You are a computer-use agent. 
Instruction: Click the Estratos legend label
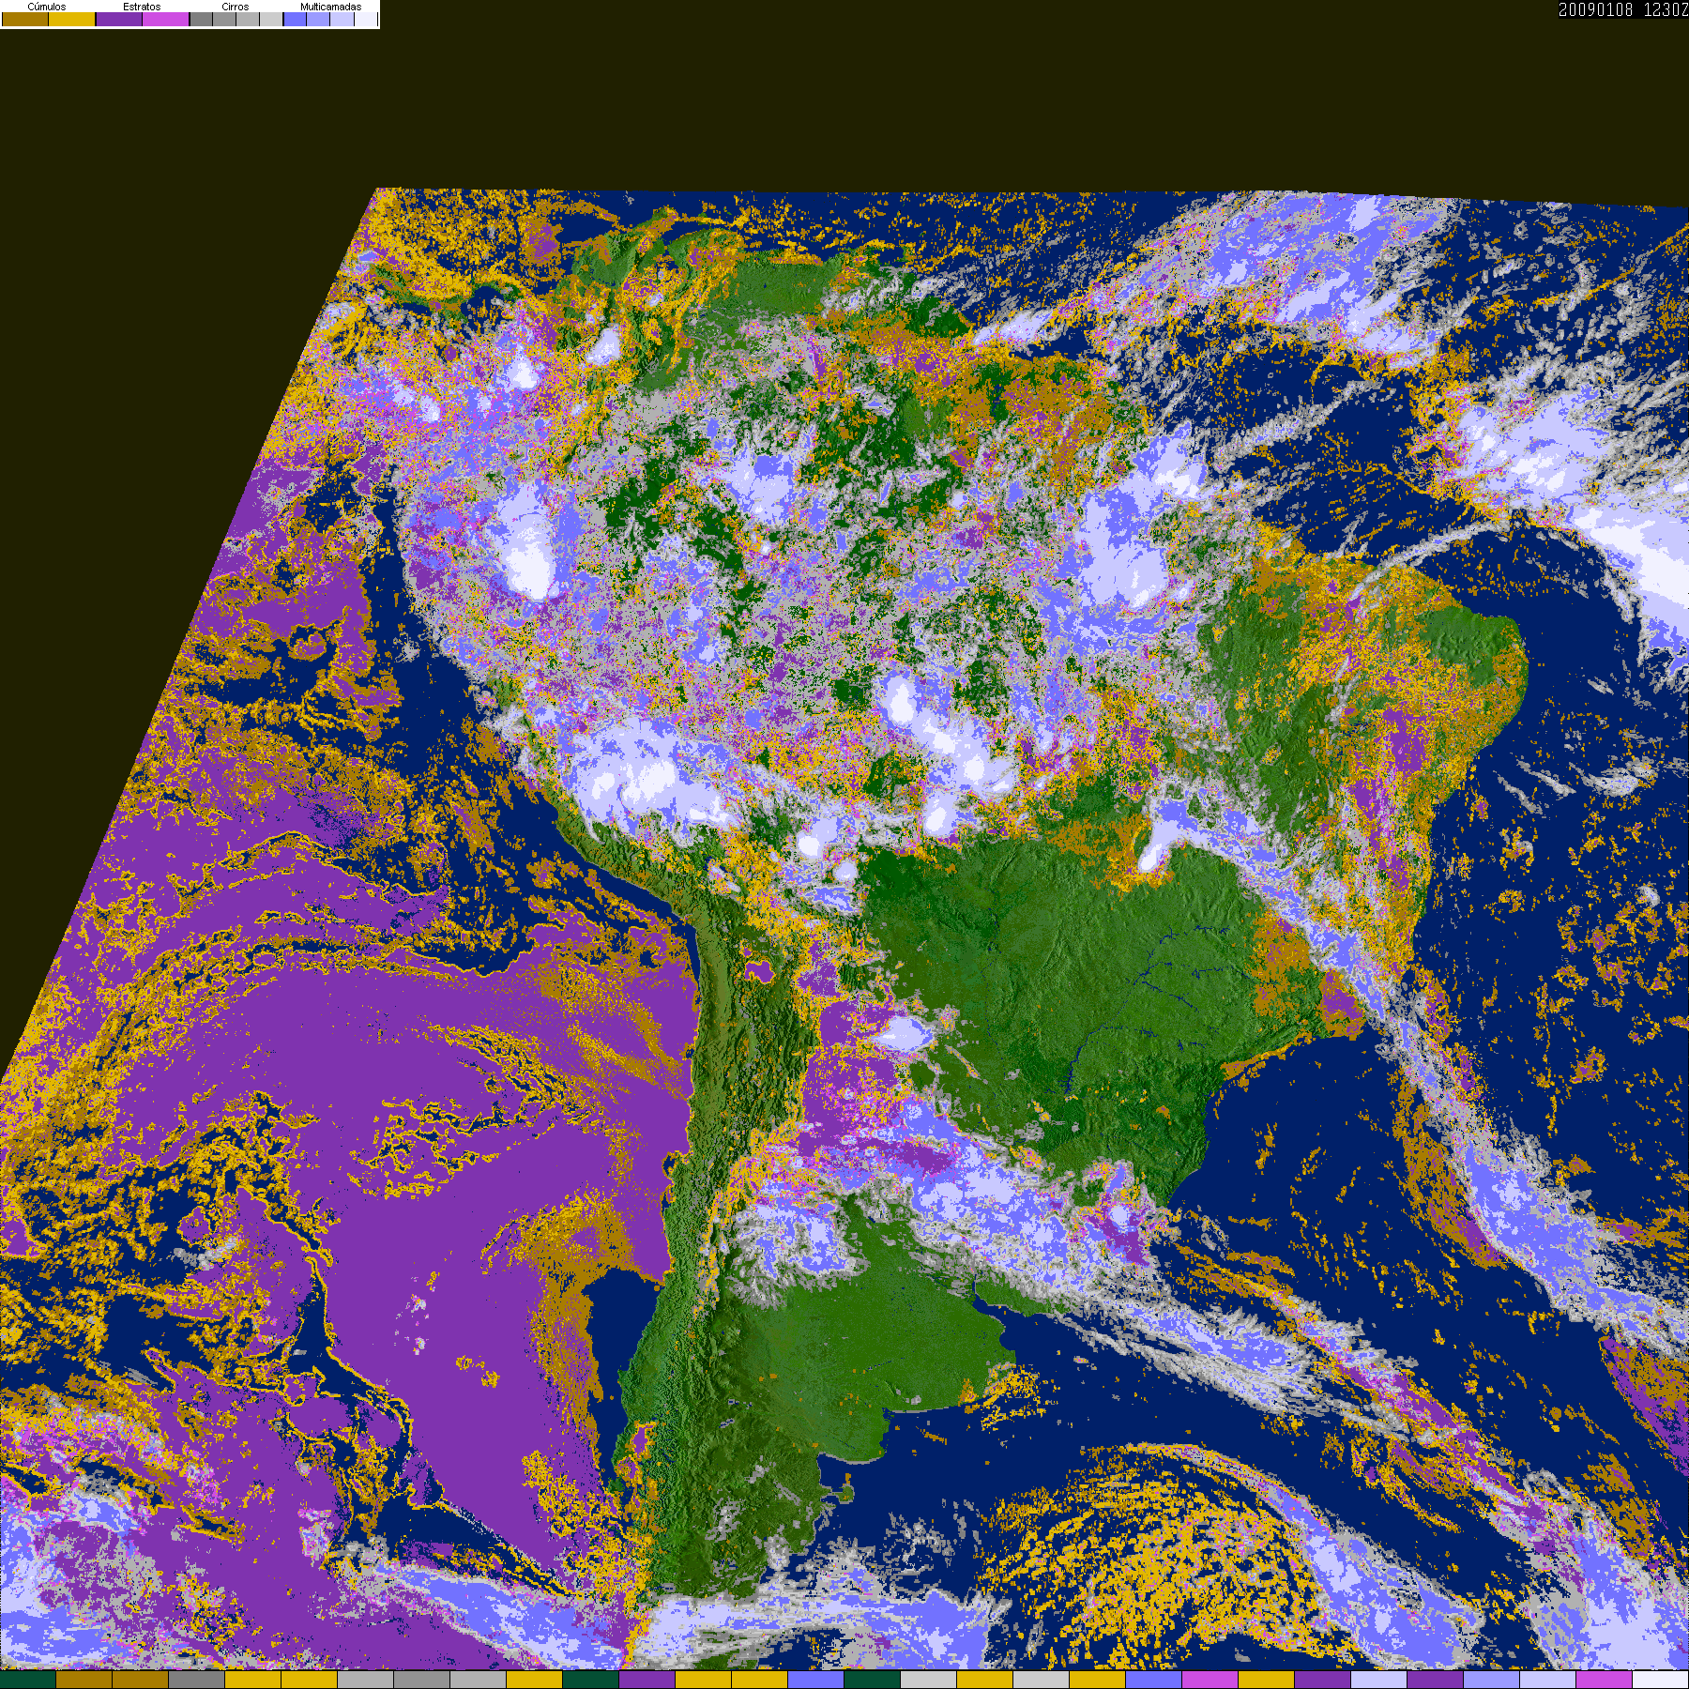pos(142,7)
